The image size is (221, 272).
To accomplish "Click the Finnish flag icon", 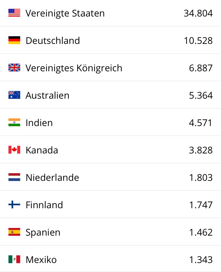I will tap(14, 204).
